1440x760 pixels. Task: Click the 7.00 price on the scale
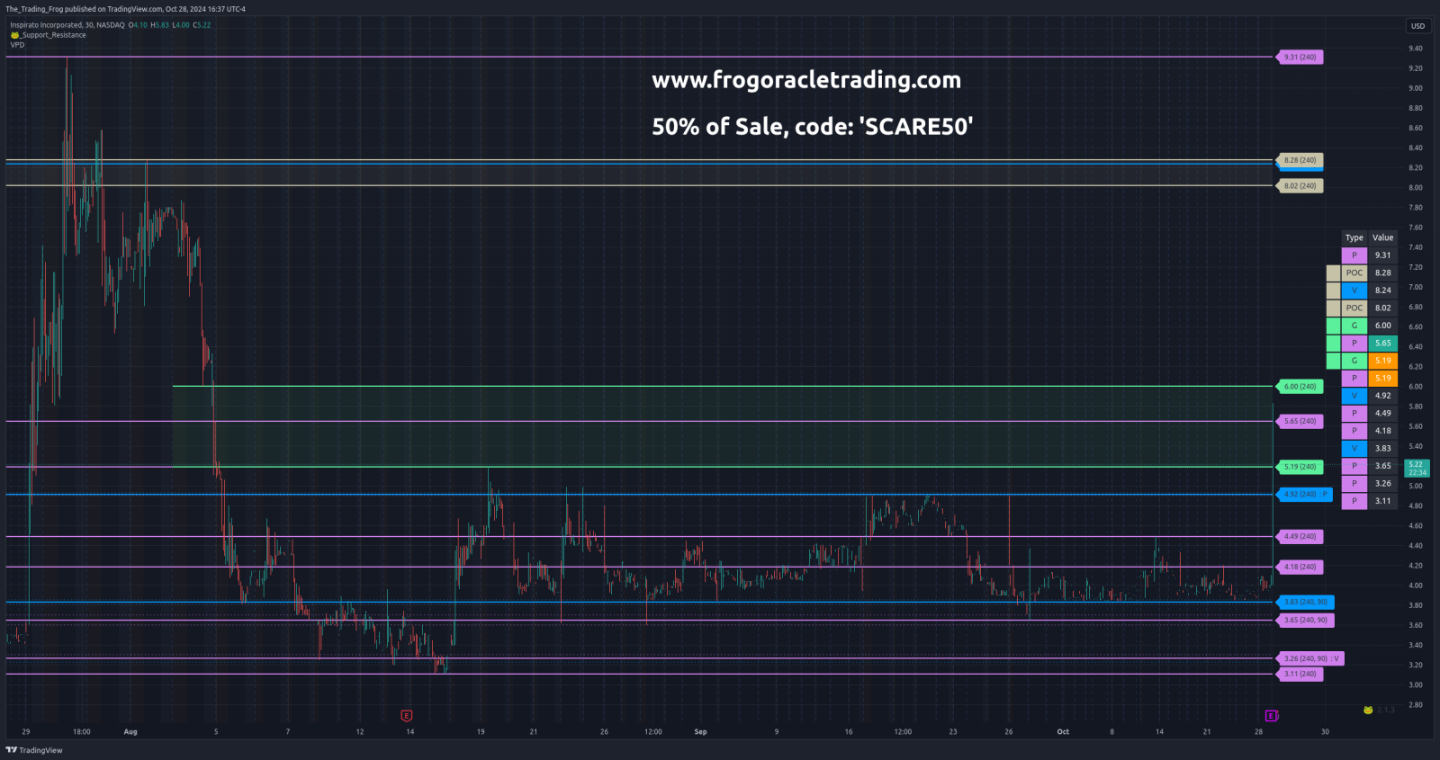coord(1416,288)
